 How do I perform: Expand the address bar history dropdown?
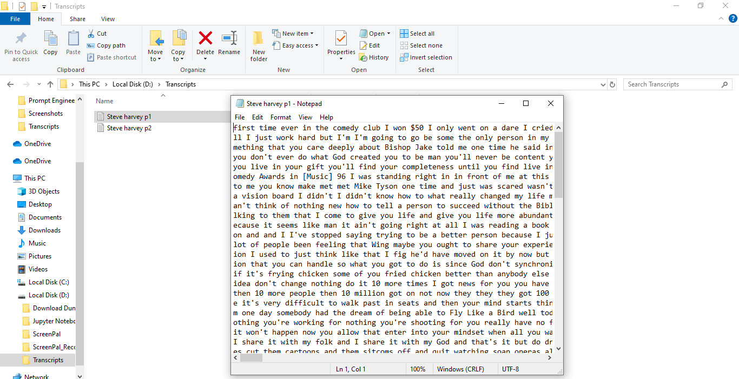tap(603, 84)
